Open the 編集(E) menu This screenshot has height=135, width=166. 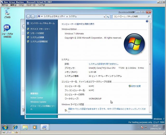13,5
